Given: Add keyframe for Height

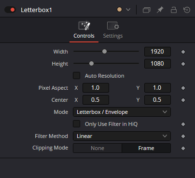Looking at the screenshot, I should 183,64.
